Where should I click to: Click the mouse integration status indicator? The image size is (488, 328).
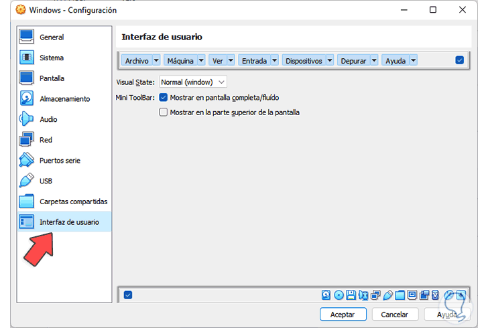(449, 295)
